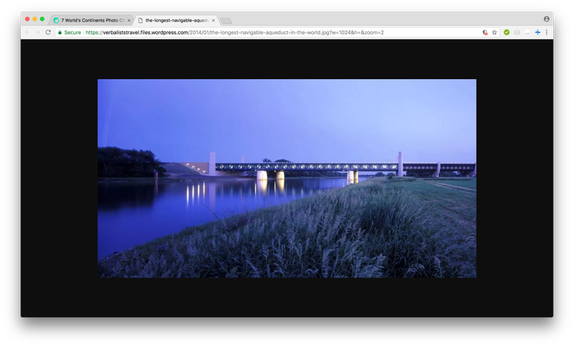The width and height of the screenshot is (574, 347).
Task: Open a new tab with the tab strip button
Action: pyautogui.click(x=226, y=21)
